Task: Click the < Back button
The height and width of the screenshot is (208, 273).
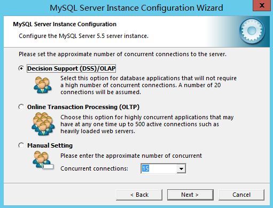Action: (139, 195)
